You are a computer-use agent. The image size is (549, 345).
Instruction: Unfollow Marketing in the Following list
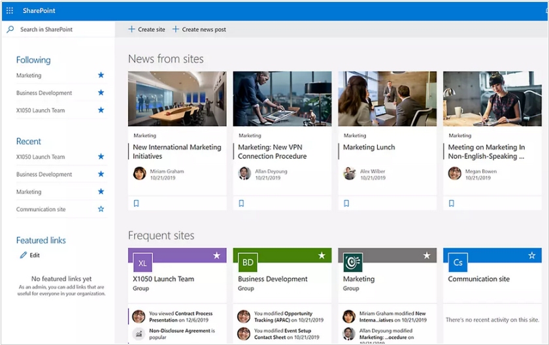pos(101,76)
